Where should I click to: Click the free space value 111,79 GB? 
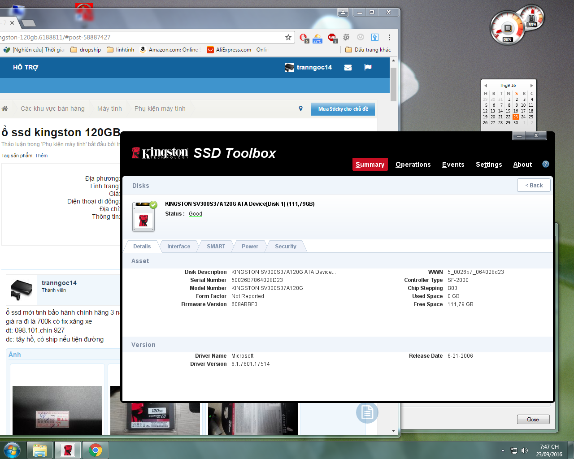click(461, 304)
